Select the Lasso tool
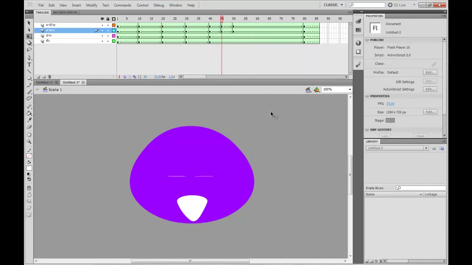Image resolution: width=472 pixels, height=265 pixels. pyautogui.click(x=29, y=50)
